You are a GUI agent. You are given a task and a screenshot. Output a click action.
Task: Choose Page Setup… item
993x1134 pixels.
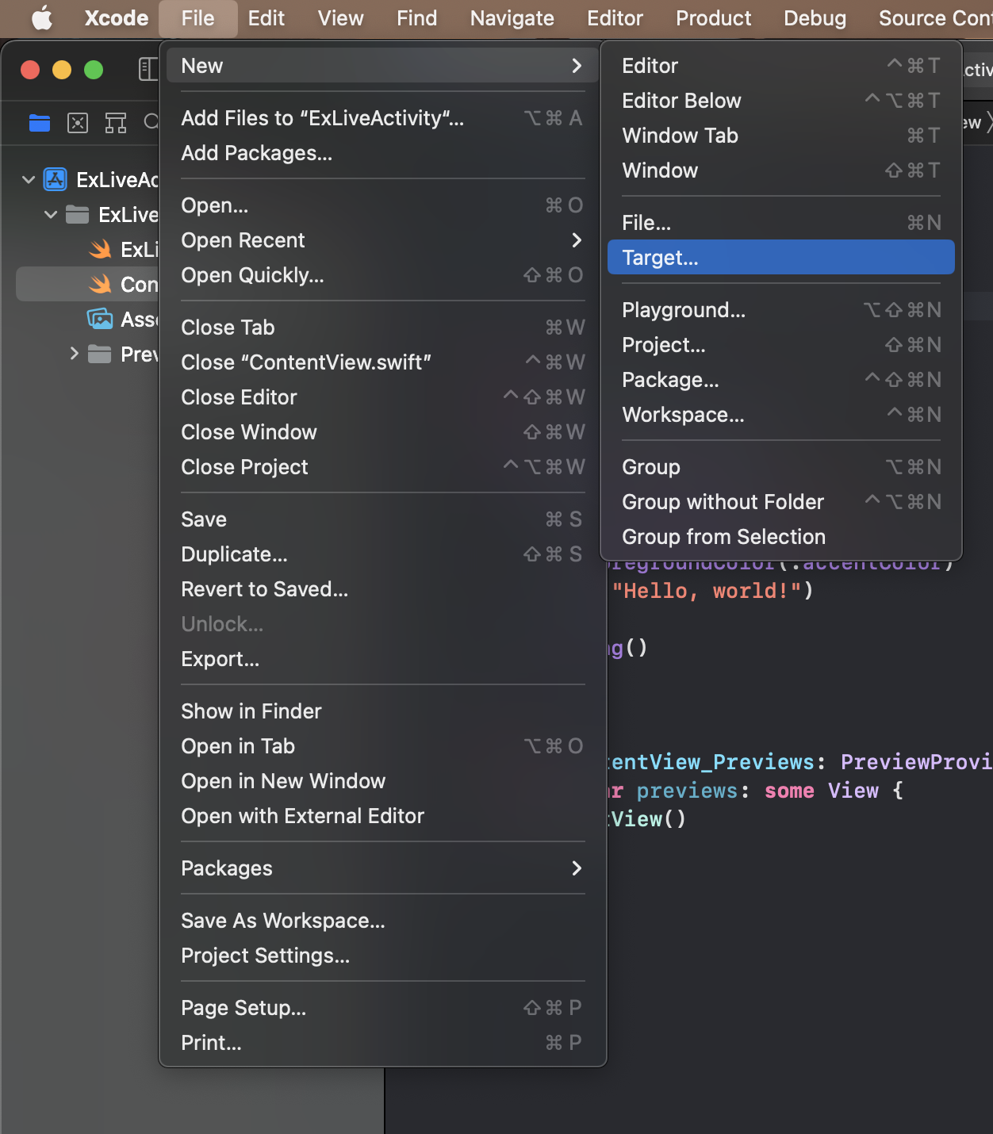[382, 1008]
